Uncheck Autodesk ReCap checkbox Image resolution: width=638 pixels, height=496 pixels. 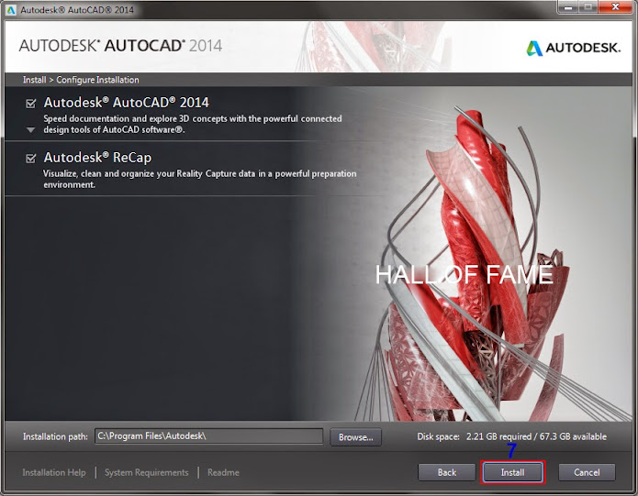tap(31, 158)
